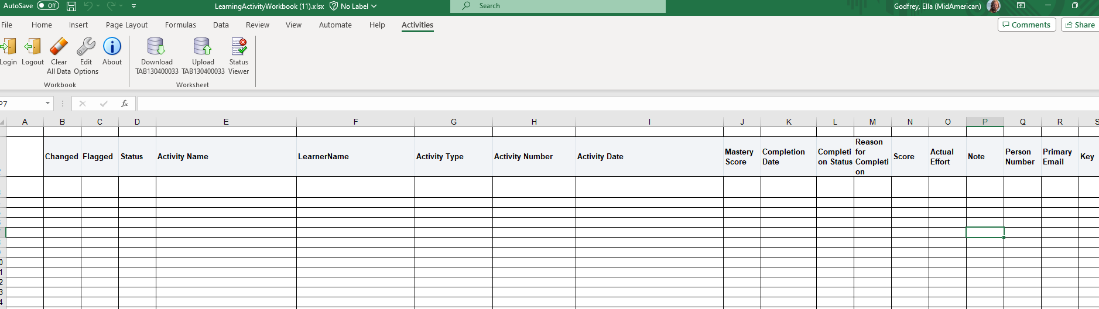
Task: Click the Share button
Action: [1080, 25]
